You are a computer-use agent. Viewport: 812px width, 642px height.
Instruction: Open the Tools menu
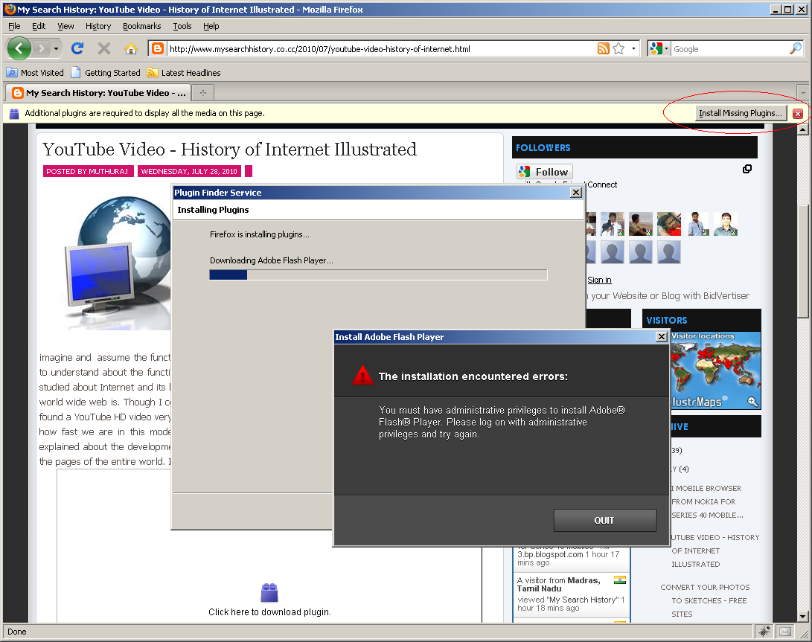pyautogui.click(x=182, y=26)
